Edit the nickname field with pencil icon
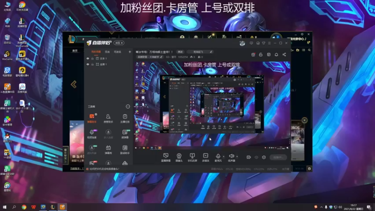This screenshot has width=375, height=211. tap(200, 52)
